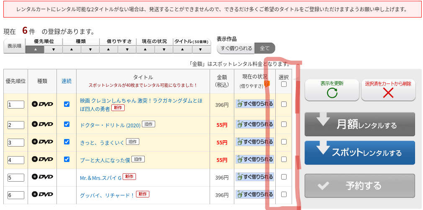
Task: Uncheck 連続 for プーと大人になった僕
Action: (67, 159)
